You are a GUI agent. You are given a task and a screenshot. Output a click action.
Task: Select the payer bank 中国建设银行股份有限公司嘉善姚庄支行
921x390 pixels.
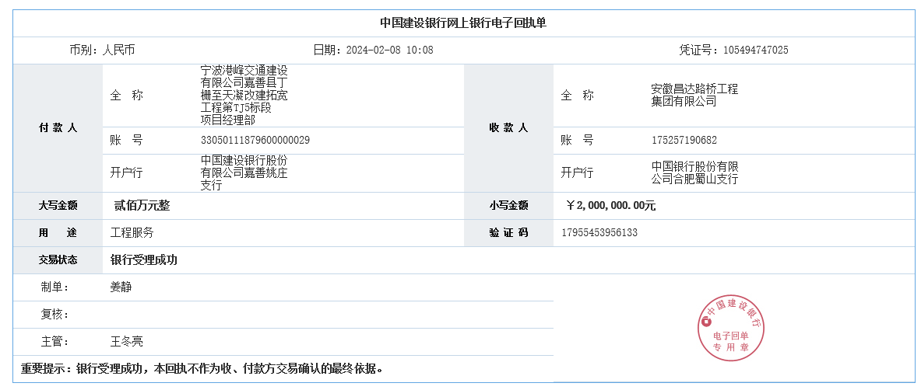coord(244,172)
